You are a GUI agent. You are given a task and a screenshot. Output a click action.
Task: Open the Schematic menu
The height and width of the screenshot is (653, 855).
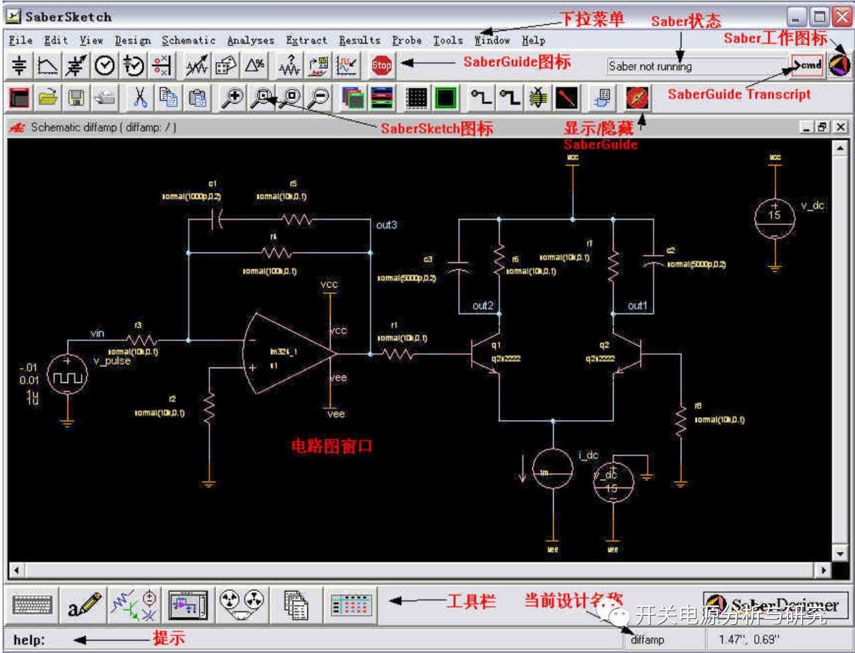189,40
